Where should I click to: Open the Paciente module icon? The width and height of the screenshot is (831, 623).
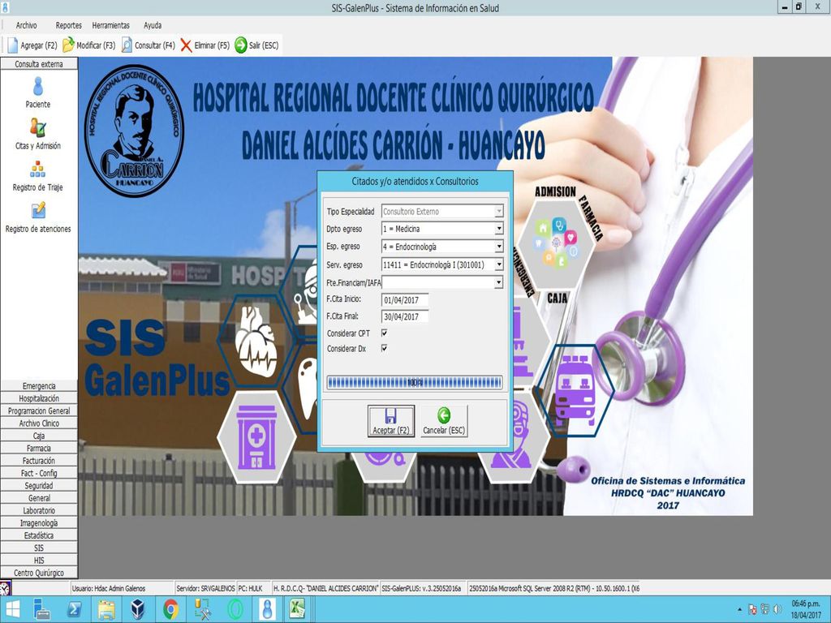[38, 92]
